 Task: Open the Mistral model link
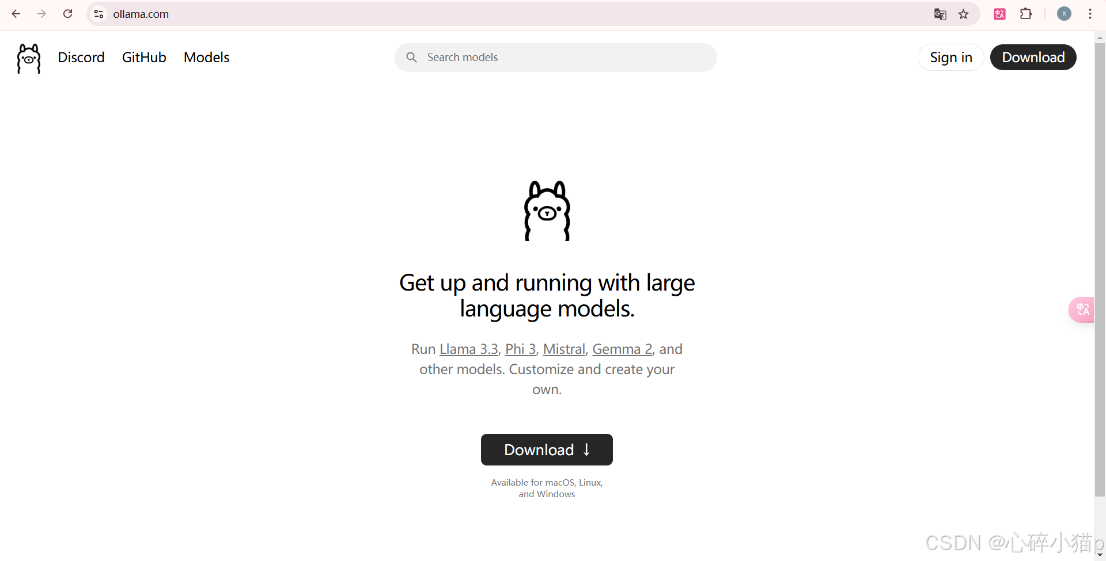[x=564, y=349]
